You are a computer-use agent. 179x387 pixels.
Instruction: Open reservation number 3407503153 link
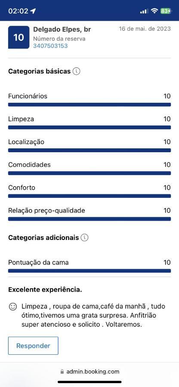(50, 46)
